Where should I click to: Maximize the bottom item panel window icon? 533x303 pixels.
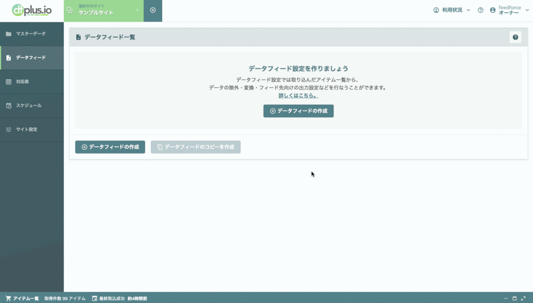[x=514, y=298]
